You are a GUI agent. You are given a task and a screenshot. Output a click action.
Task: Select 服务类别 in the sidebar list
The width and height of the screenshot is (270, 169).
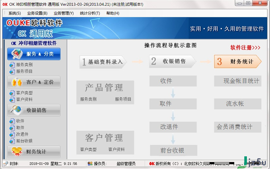click(24, 65)
